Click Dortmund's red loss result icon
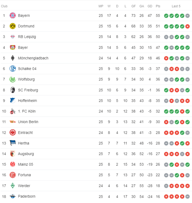The height and width of the screenshot is (203, 192). point(187,26)
